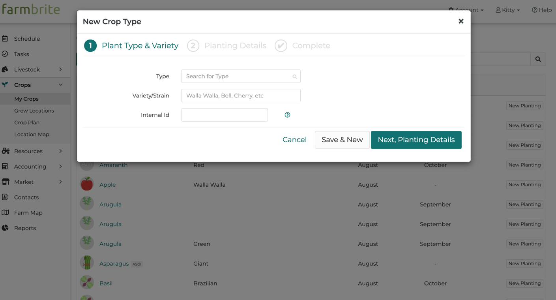Expand the Market sidebar section
Viewport: 556px width, 300px height.
click(x=60, y=182)
